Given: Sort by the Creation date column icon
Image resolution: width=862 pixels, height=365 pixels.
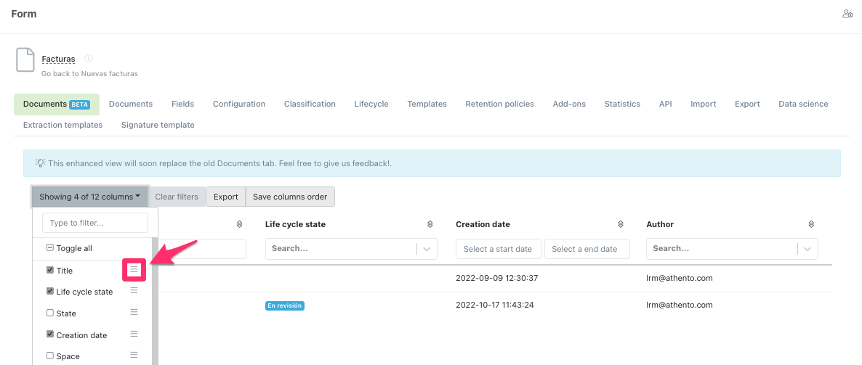Looking at the screenshot, I should tap(620, 224).
